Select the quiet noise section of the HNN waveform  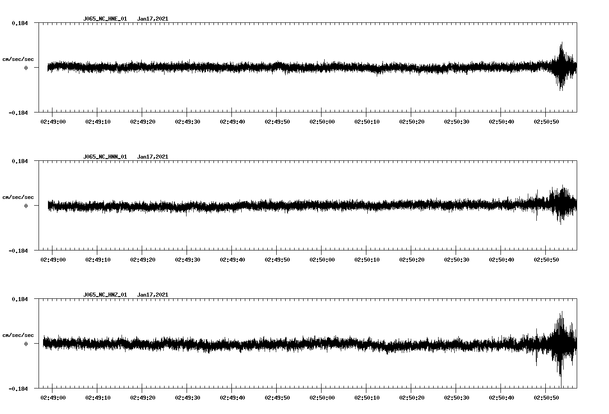click(179, 206)
